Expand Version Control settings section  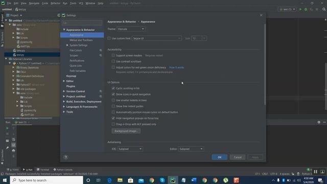click(x=64, y=91)
